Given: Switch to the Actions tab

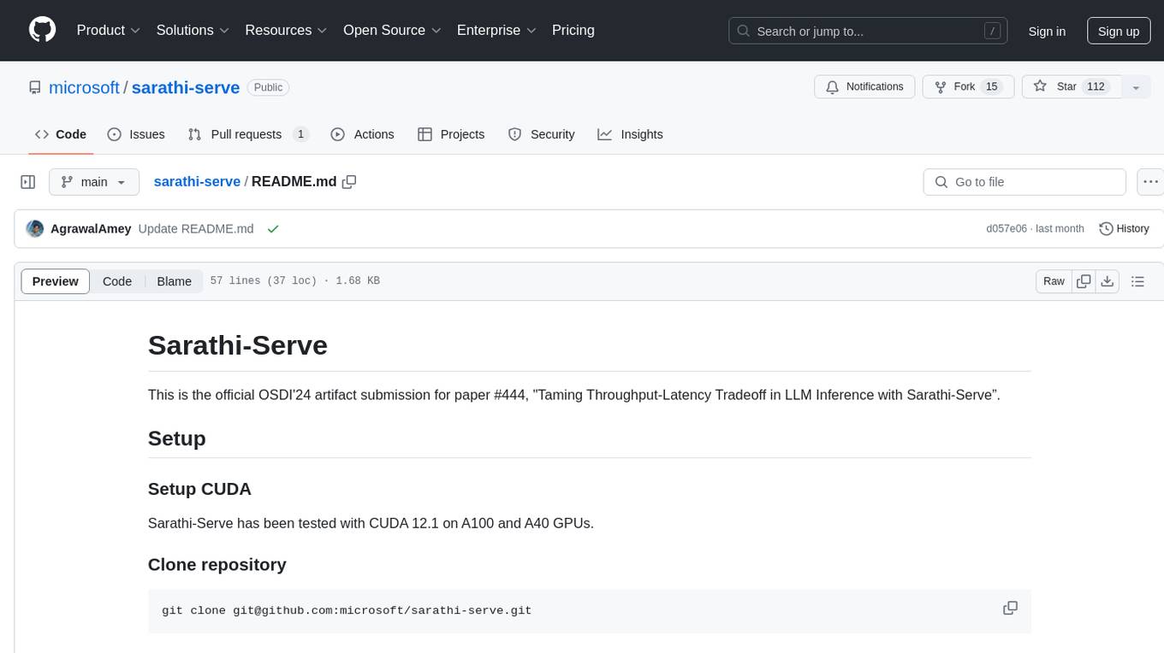Looking at the screenshot, I should coord(362,134).
